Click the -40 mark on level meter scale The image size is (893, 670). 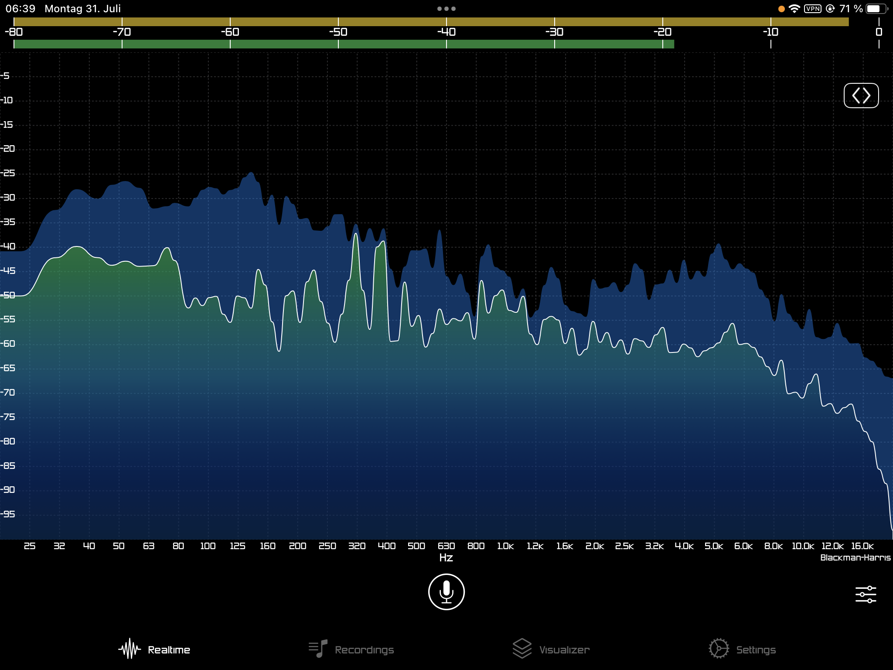pyautogui.click(x=446, y=32)
